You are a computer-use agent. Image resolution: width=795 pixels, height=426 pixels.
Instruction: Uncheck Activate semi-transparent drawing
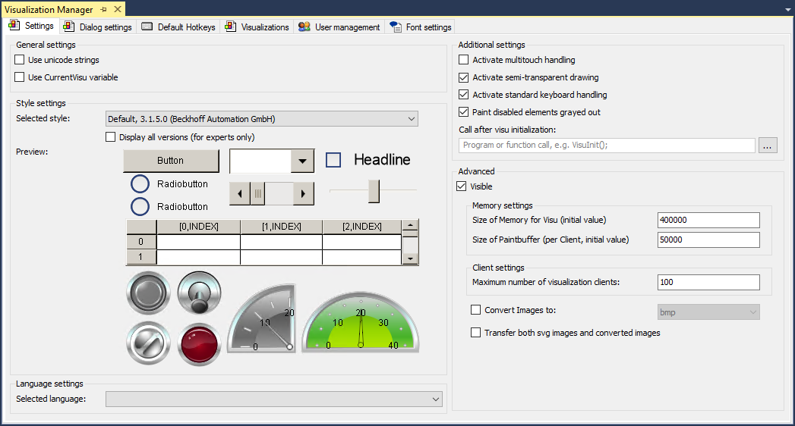tap(463, 77)
